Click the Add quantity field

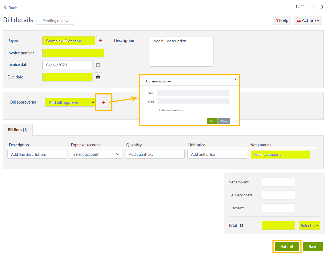155,154
